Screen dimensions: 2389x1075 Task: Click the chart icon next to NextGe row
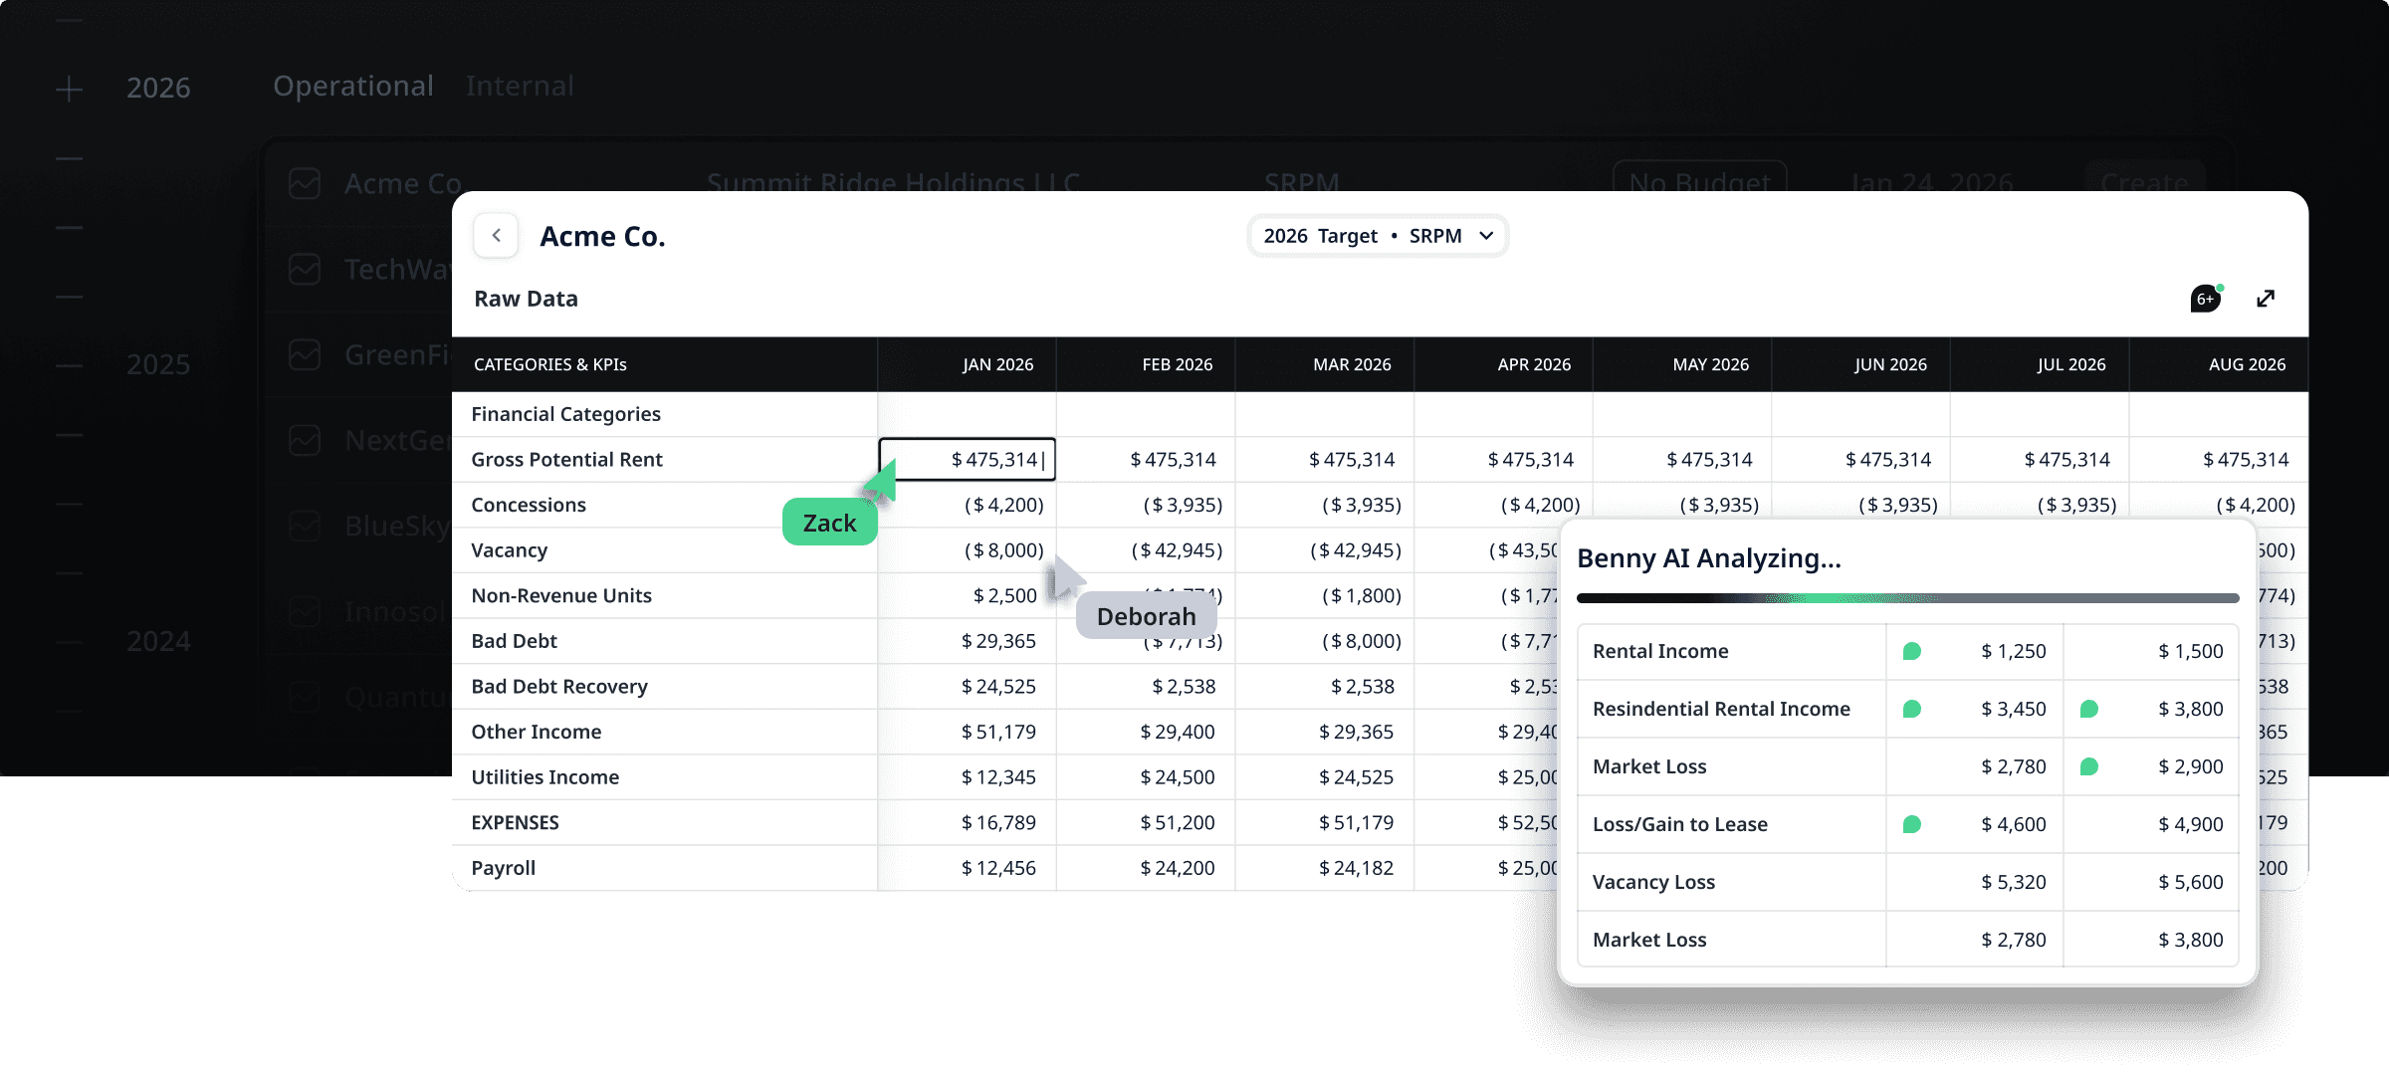pyautogui.click(x=305, y=440)
